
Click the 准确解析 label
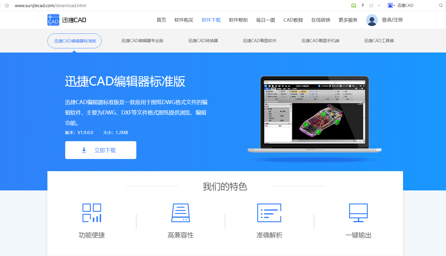269,235
